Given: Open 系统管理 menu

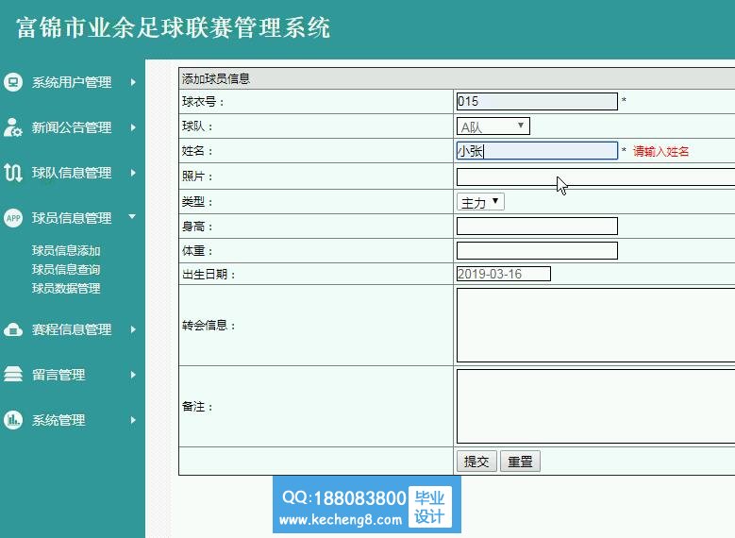Looking at the screenshot, I should click(x=58, y=420).
